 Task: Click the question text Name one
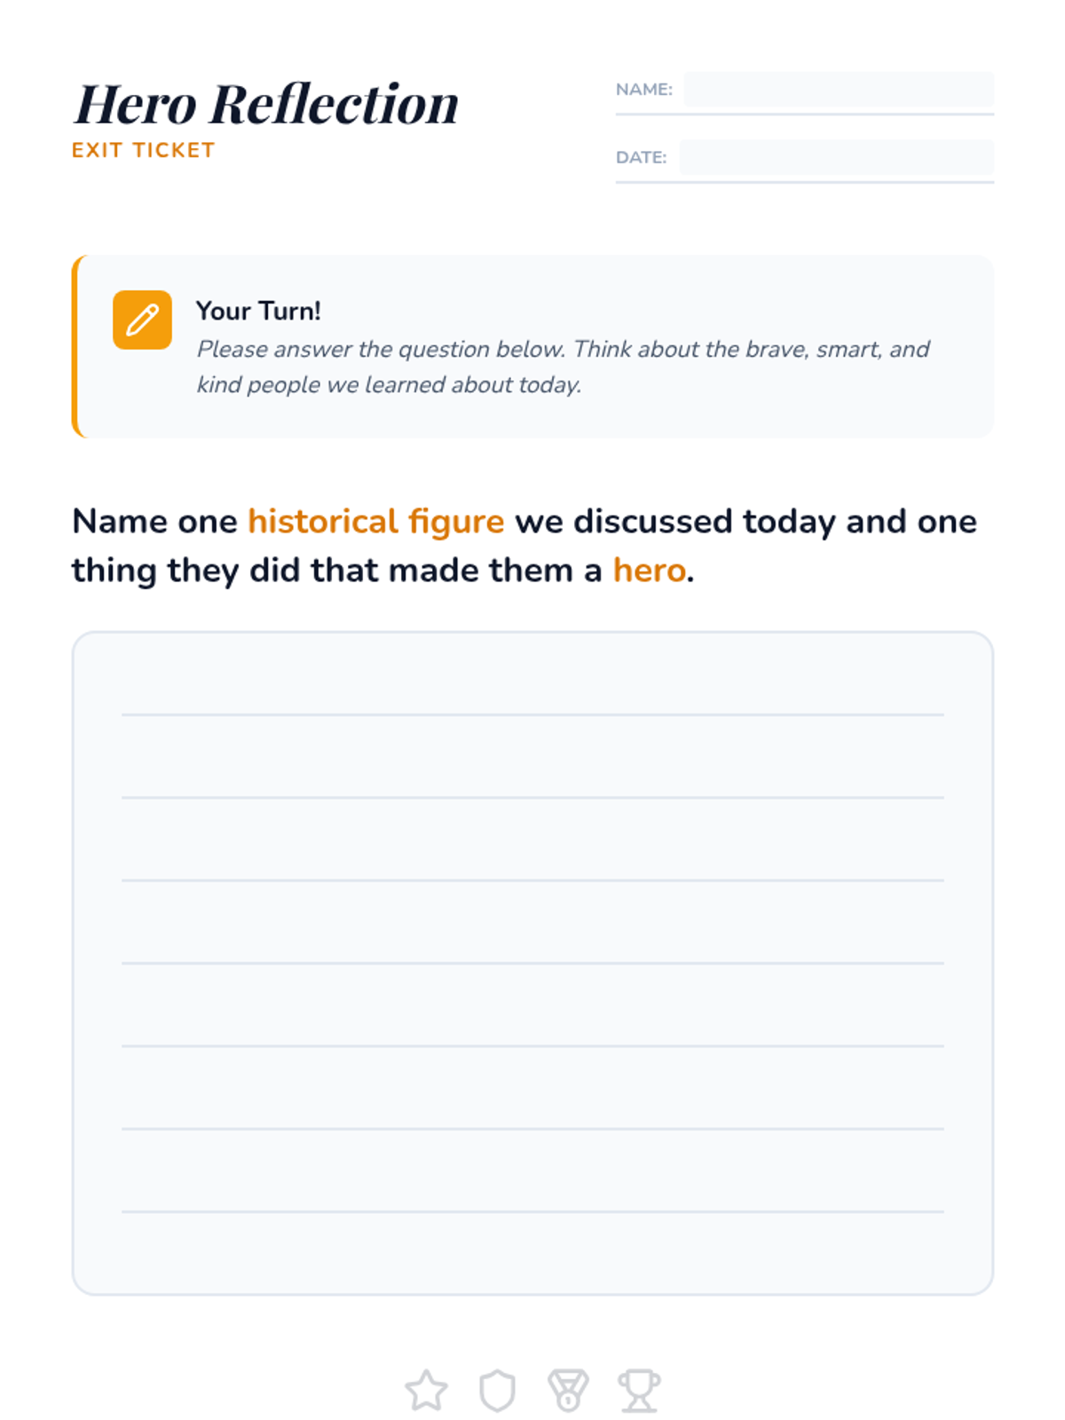pyautogui.click(x=154, y=522)
